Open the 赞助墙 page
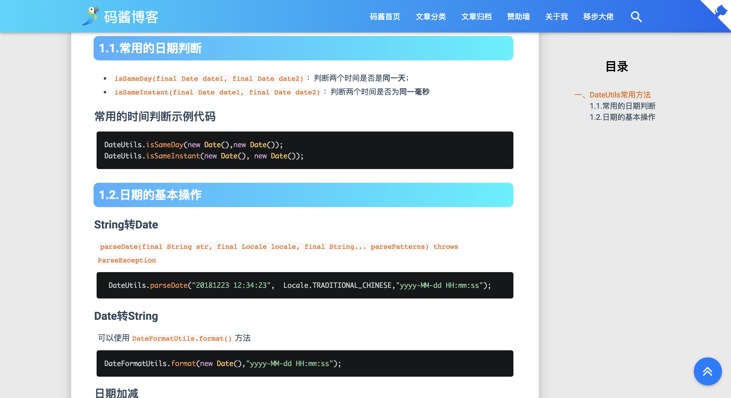 click(x=518, y=17)
